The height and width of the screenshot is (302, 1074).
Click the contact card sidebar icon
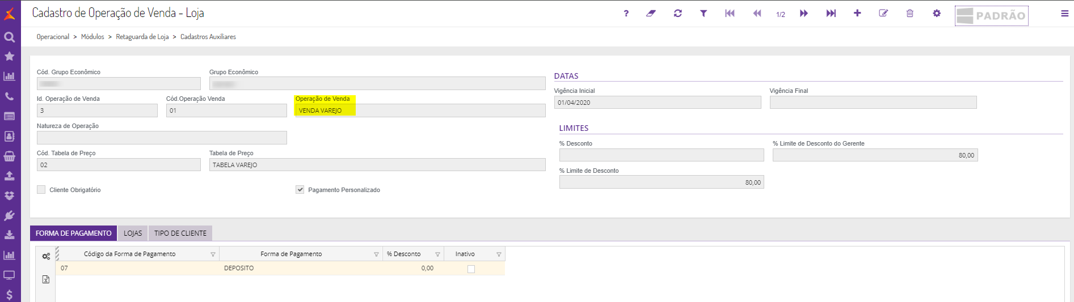tap(10, 136)
